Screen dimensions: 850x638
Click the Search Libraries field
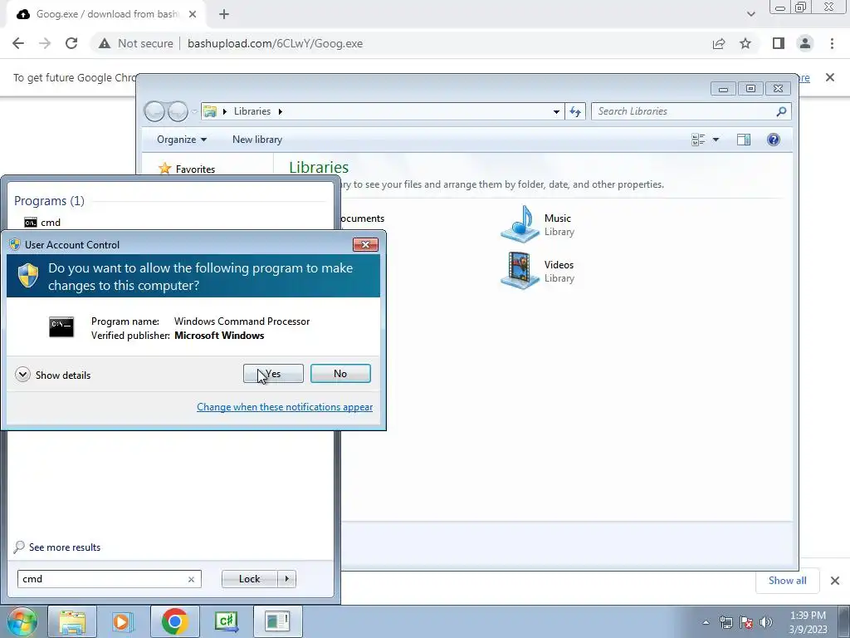click(691, 111)
